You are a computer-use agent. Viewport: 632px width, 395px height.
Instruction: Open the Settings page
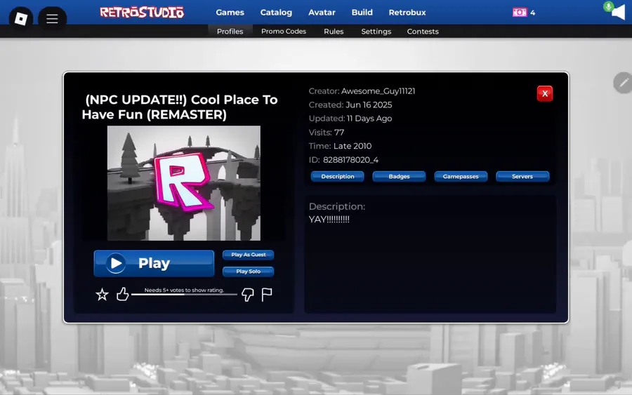click(376, 32)
